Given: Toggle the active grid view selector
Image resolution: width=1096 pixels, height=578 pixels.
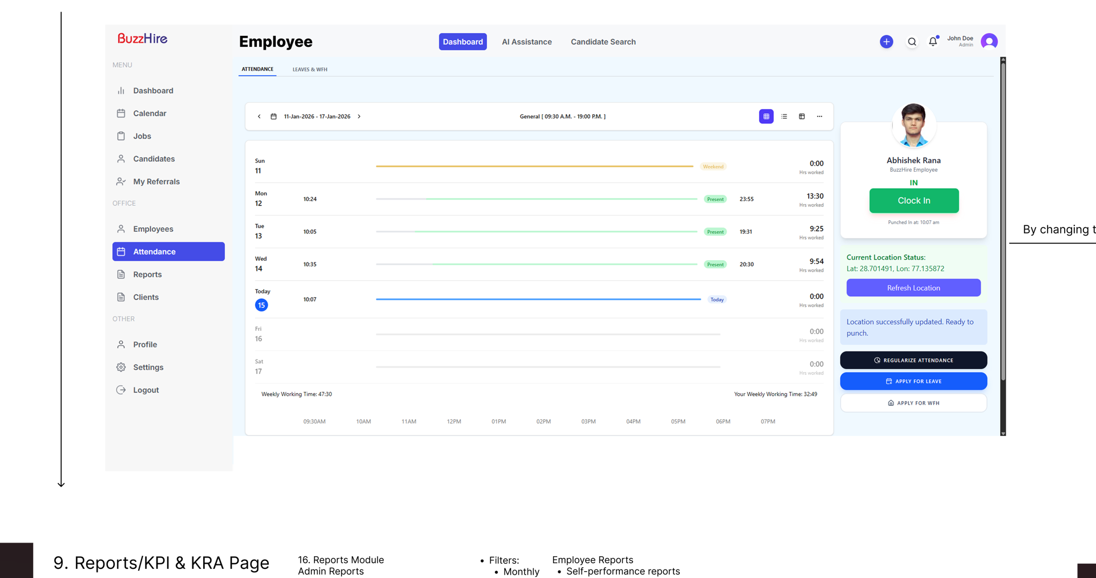Looking at the screenshot, I should pyautogui.click(x=765, y=116).
